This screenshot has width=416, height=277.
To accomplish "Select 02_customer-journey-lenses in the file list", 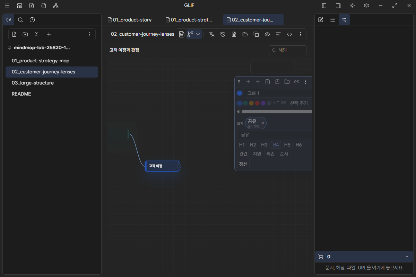I will coord(52,72).
